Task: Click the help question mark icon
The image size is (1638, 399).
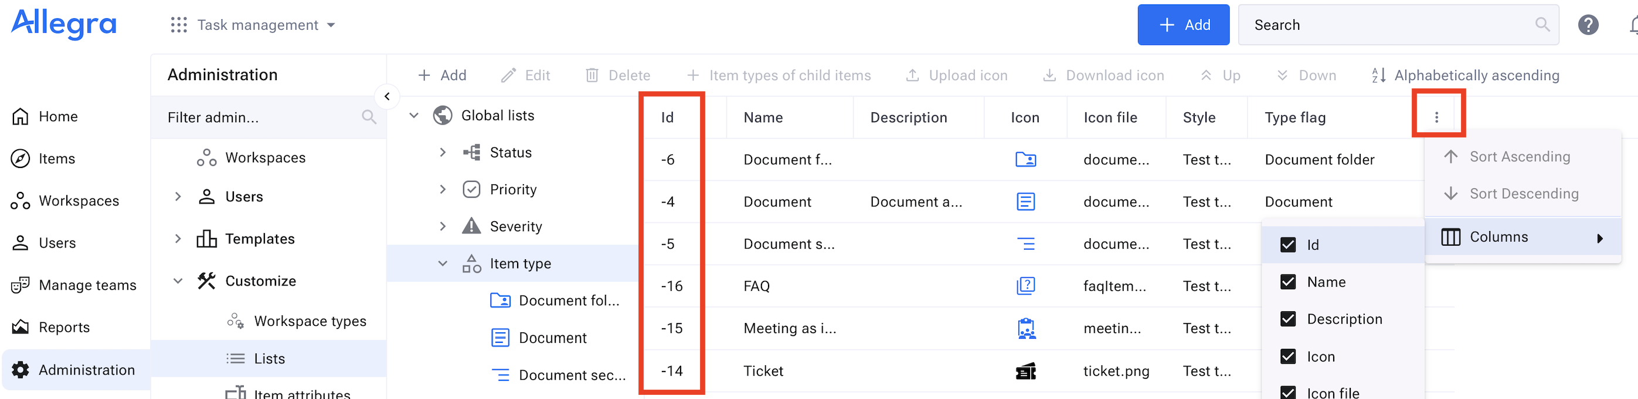Action: (x=1588, y=25)
